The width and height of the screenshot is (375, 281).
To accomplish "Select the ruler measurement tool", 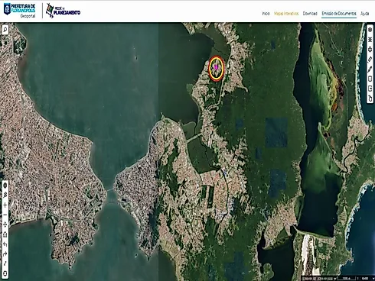I will 370,60.
